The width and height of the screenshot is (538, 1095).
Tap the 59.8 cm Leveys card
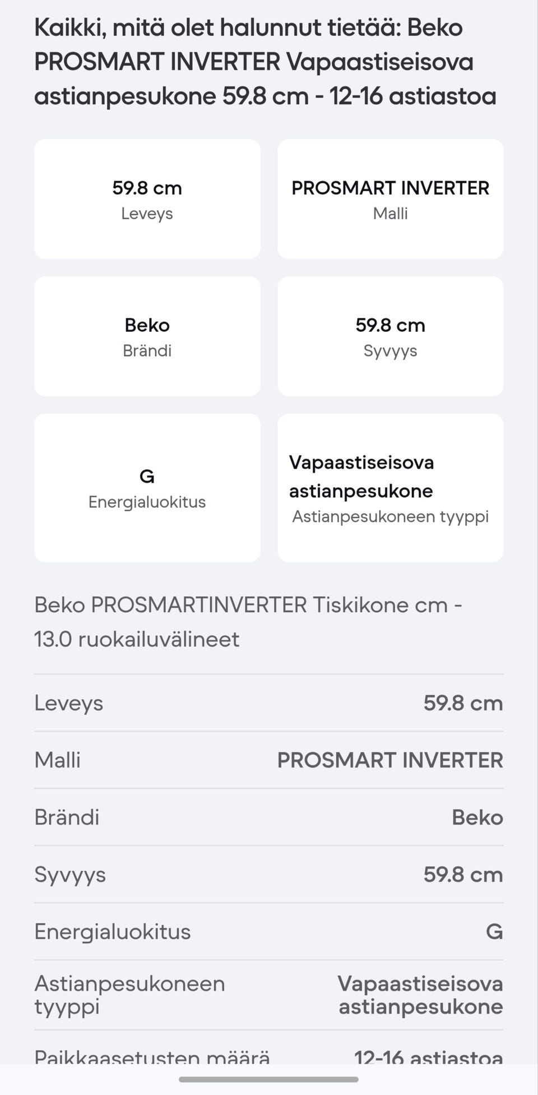coord(147,199)
